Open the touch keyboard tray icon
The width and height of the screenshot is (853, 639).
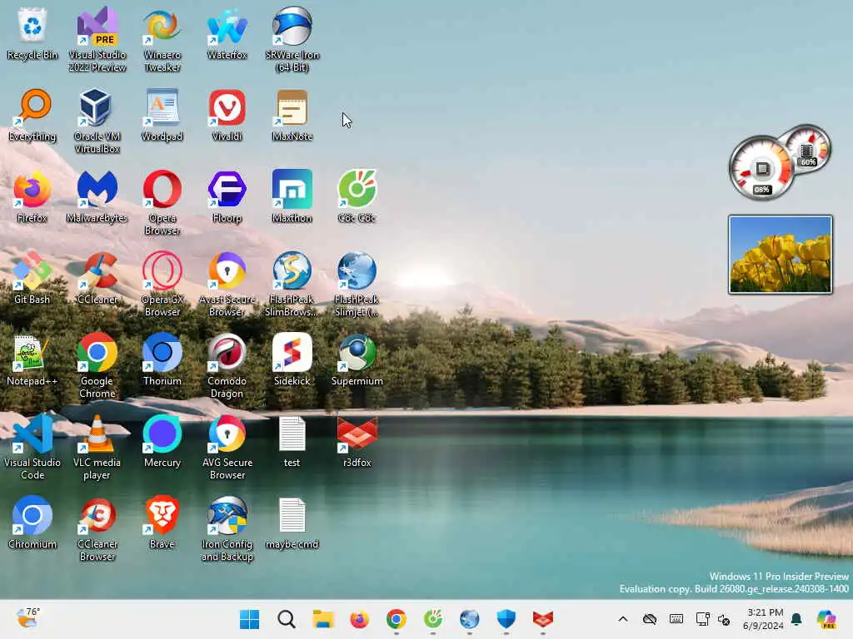tap(676, 619)
